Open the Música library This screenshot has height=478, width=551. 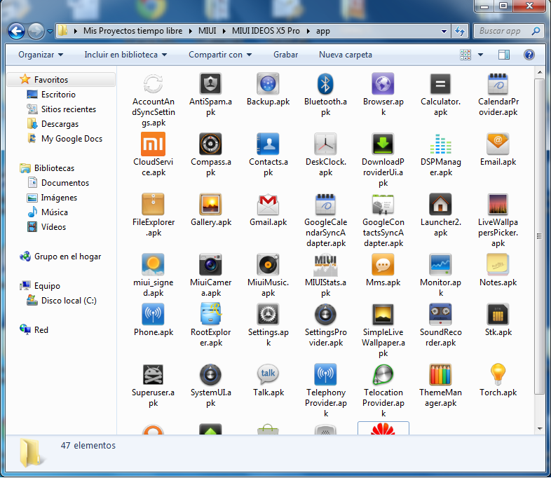pos(55,212)
